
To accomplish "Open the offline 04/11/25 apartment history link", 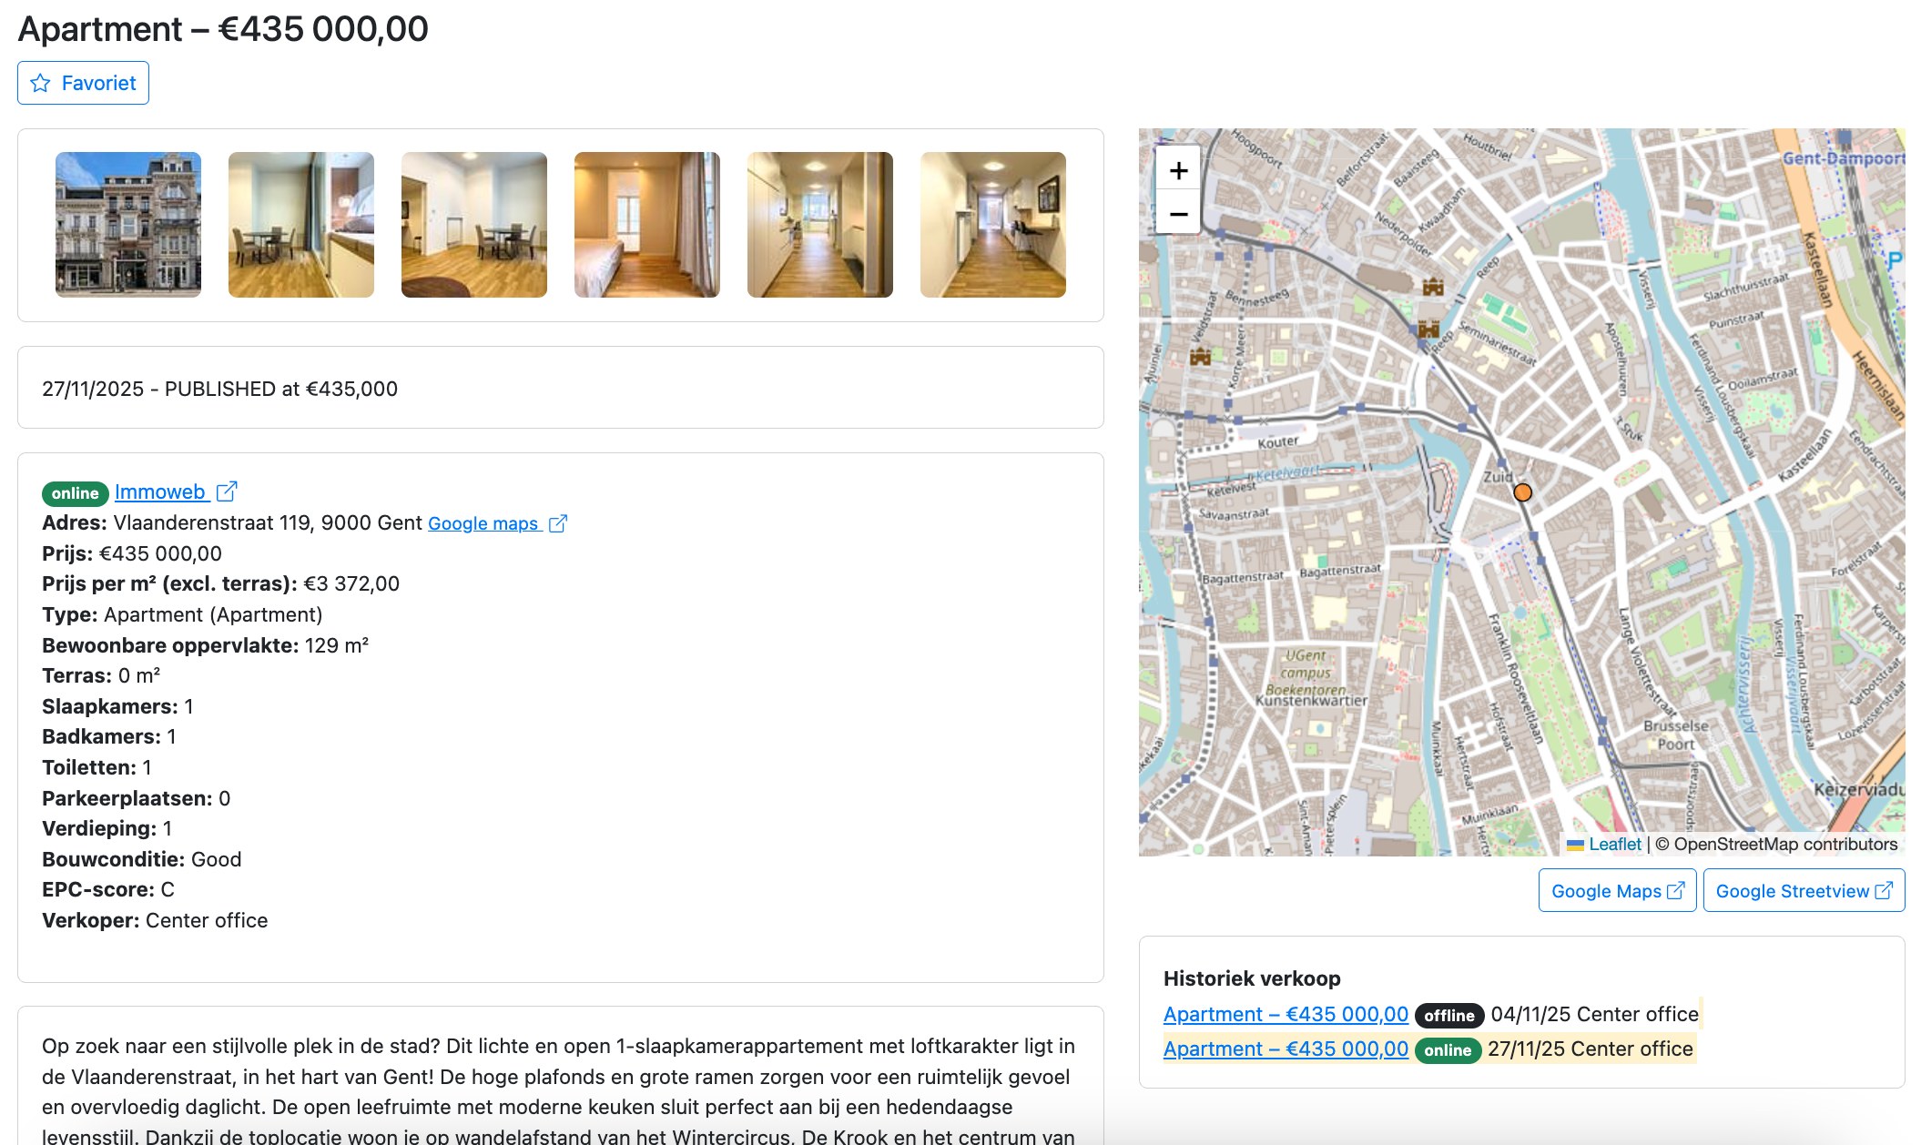I will point(1286,1014).
